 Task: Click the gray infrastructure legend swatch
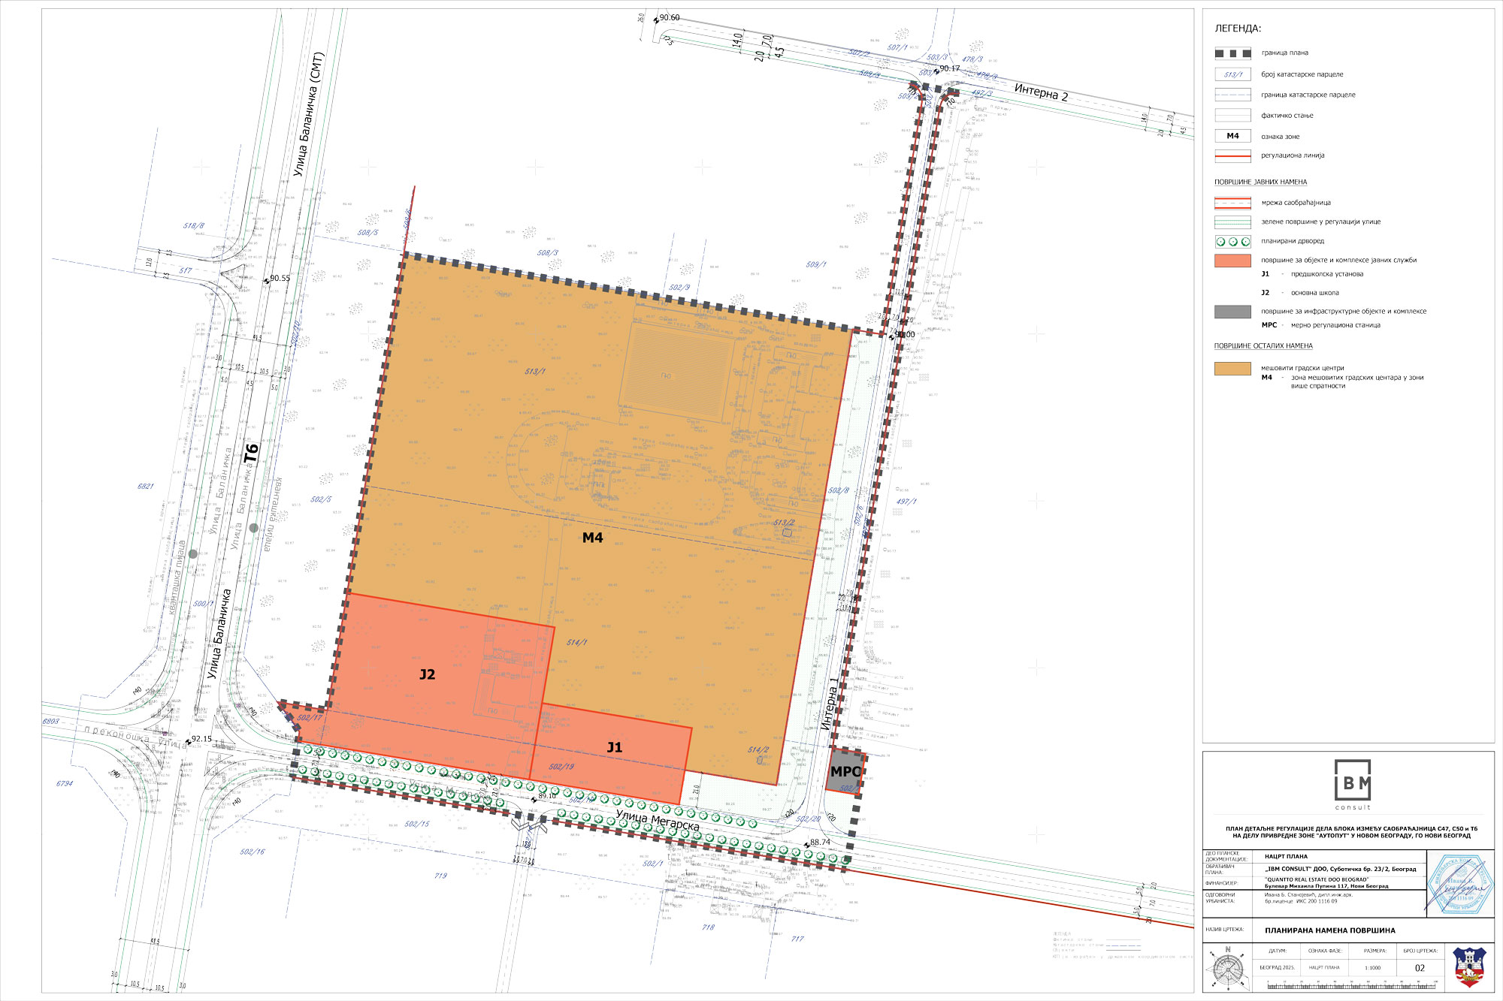coord(1232,312)
